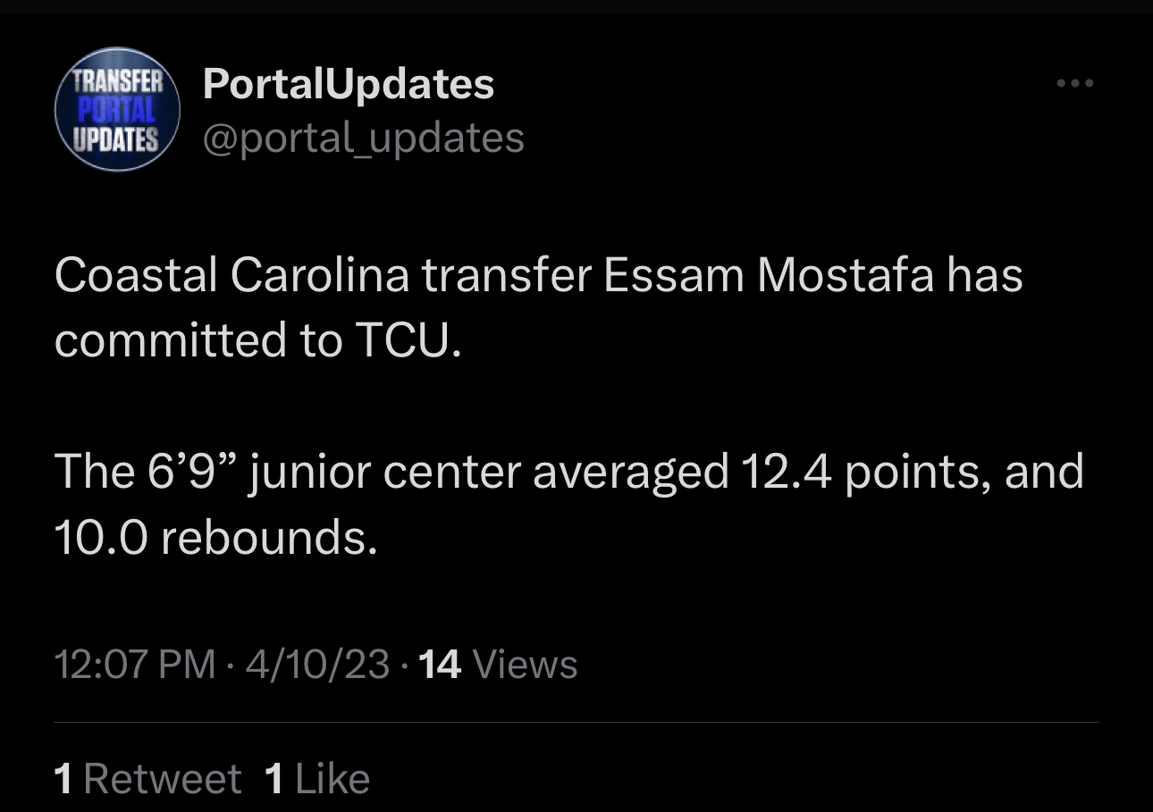This screenshot has width=1153, height=812.
Task: Click the bold number before 'Retweet'
Action: pos(63,779)
